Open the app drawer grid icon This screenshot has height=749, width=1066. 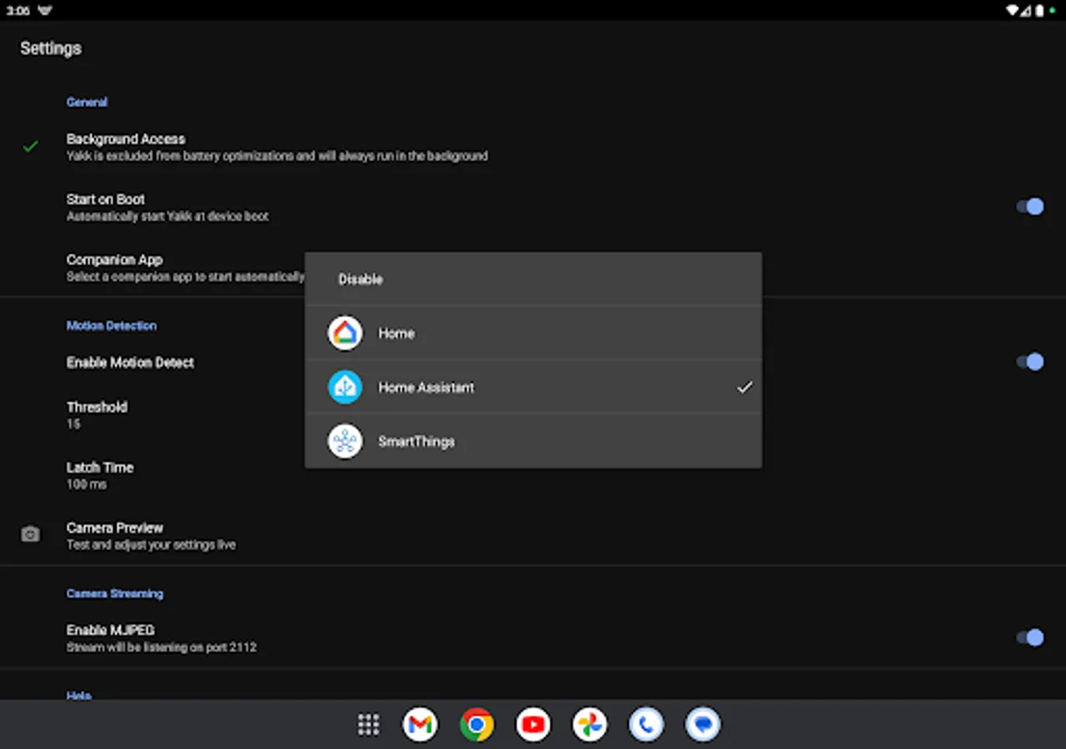coord(368,724)
